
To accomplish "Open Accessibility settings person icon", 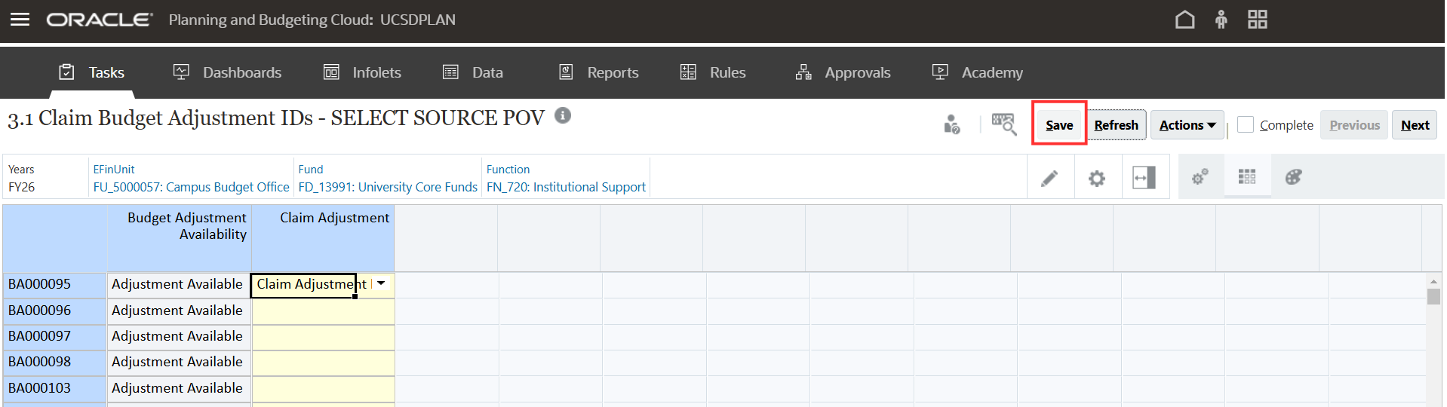I will [1221, 20].
